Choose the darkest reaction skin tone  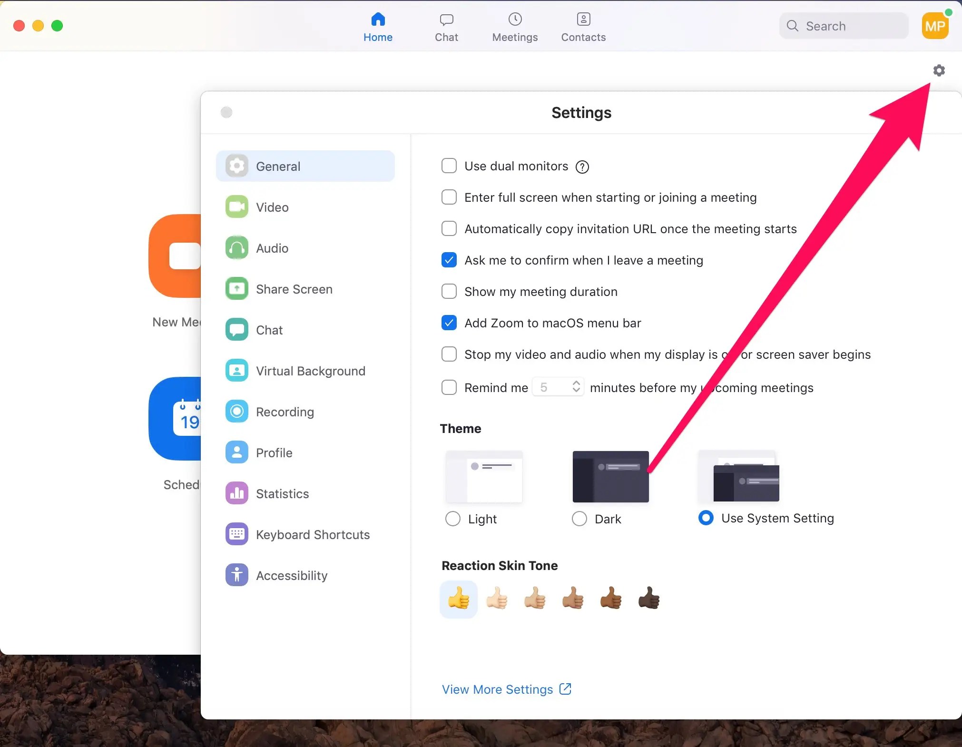click(648, 599)
